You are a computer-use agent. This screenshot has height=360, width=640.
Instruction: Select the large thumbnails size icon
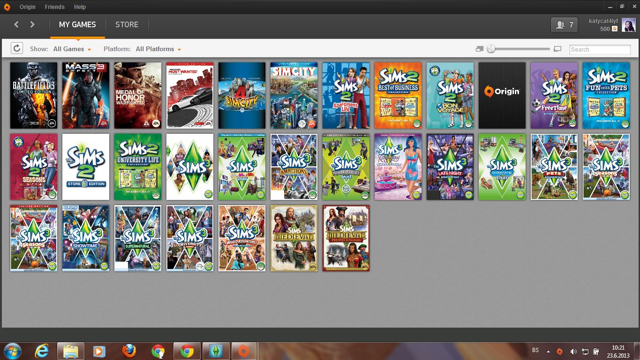click(x=557, y=49)
